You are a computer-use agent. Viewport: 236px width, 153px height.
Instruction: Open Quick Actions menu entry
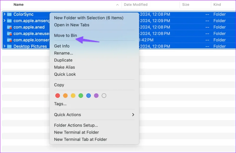[68, 115]
